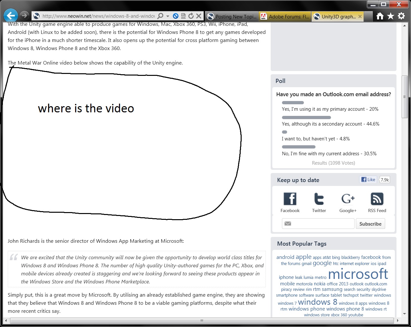This screenshot has width=411, height=327.
Task: Stop loading with the X icon
Action: (x=199, y=16)
